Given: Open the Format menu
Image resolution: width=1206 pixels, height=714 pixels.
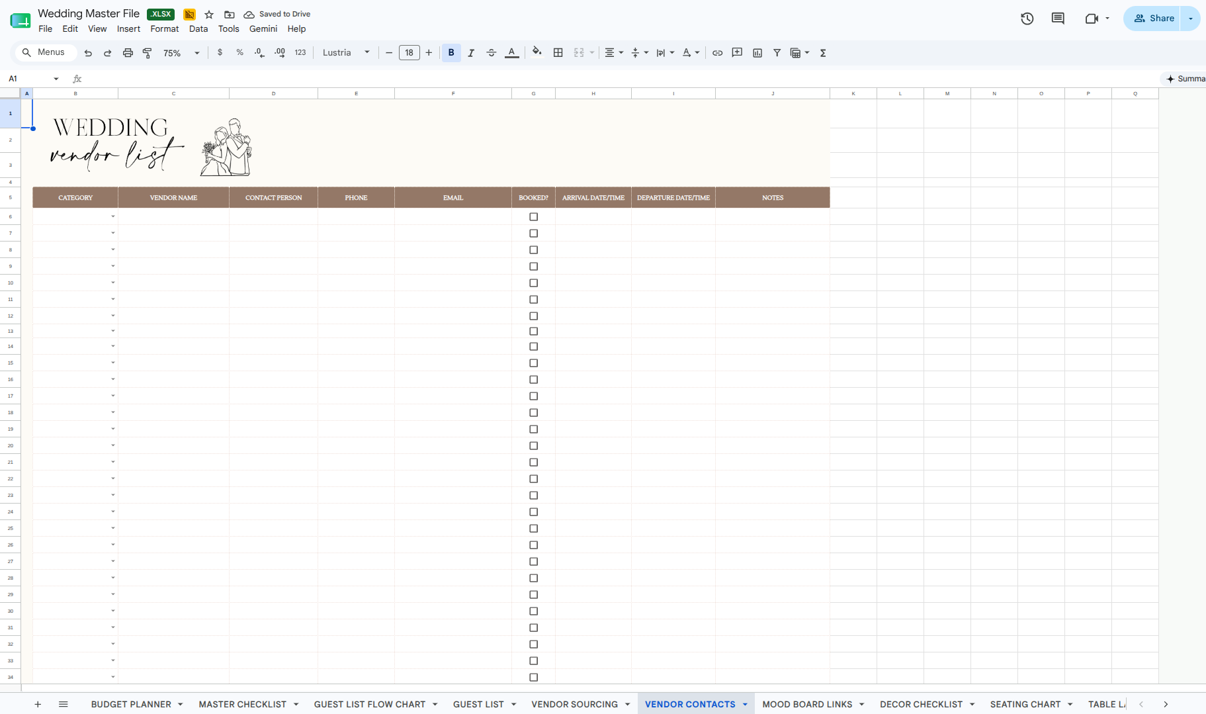Looking at the screenshot, I should (164, 29).
